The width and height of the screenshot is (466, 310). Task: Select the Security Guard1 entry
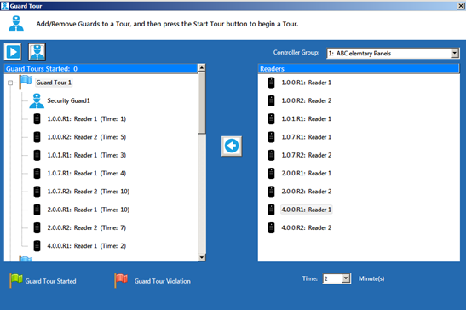click(68, 100)
